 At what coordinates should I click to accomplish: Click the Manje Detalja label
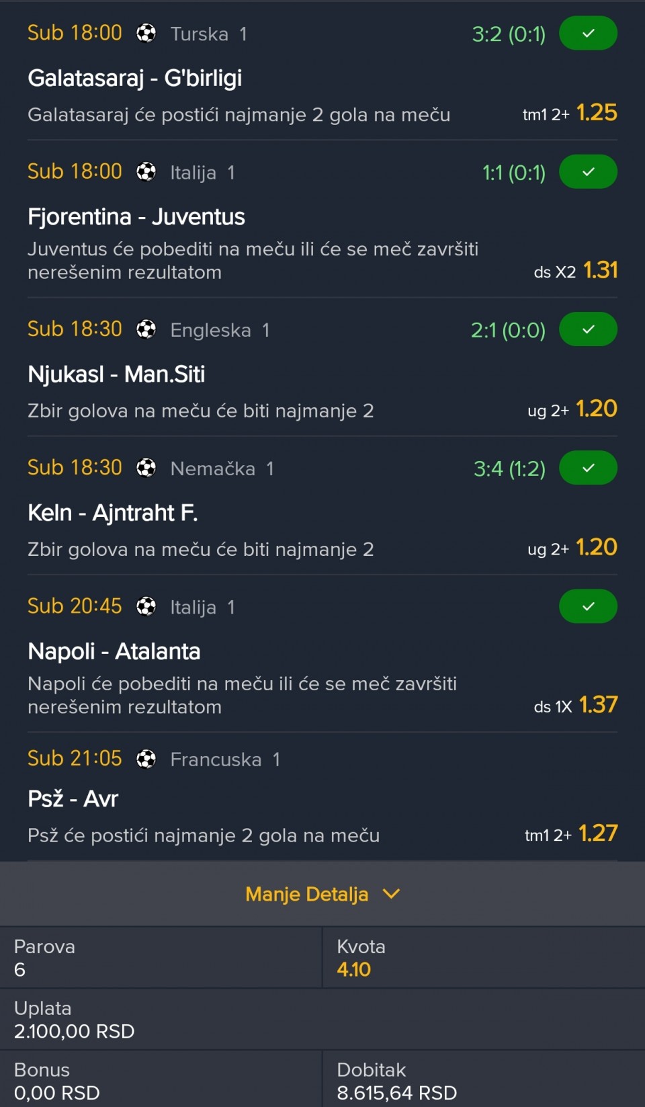[x=306, y=894]
